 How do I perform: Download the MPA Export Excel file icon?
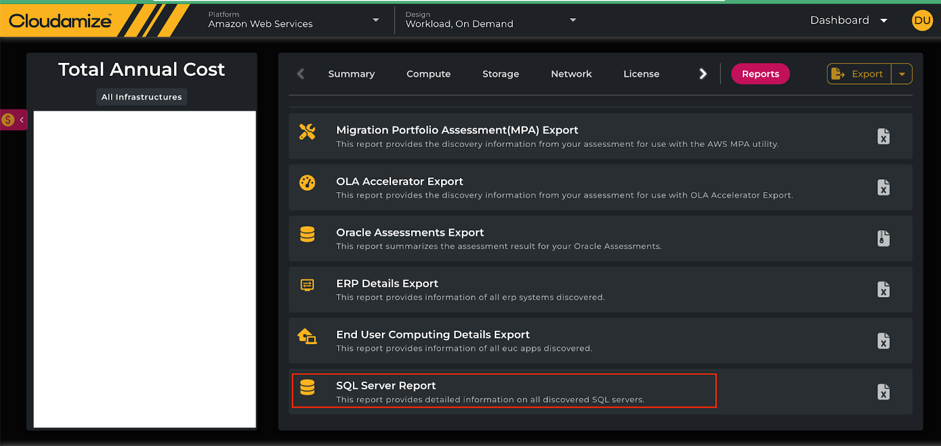(883, 136)
